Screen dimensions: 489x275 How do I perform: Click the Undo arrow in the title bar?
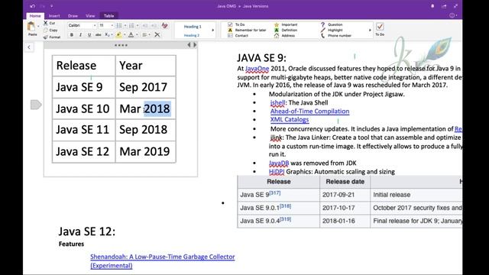(x=33, y=6)
